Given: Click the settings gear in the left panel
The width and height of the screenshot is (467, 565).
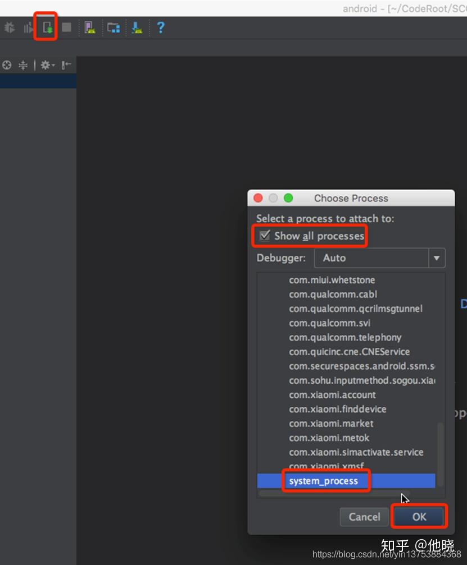Looking at the screenshot, I should click(46, 65).
